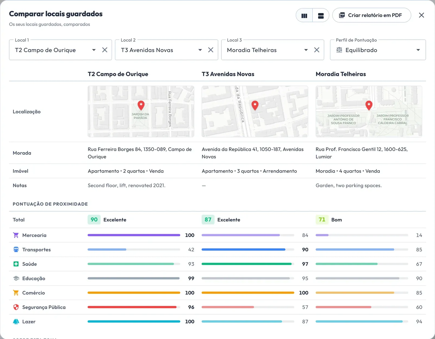Open Moradia Telheiras map thumbnail
This screenshot has width=435, height=339.
point(369,112)
